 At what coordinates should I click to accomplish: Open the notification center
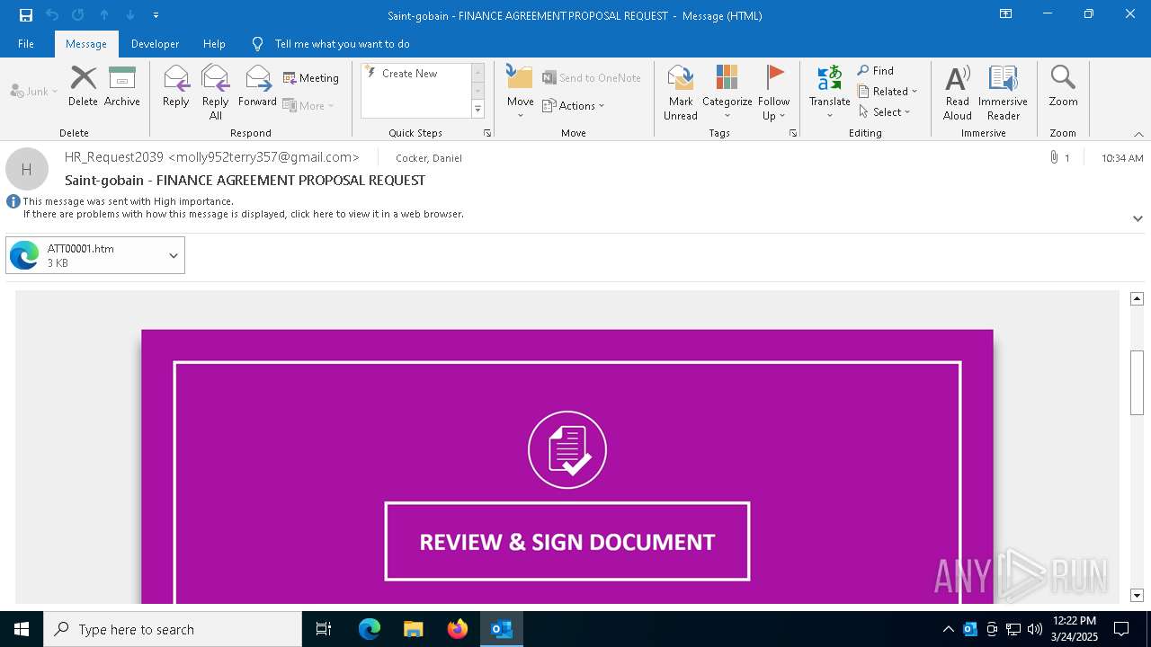[1121, 629]
